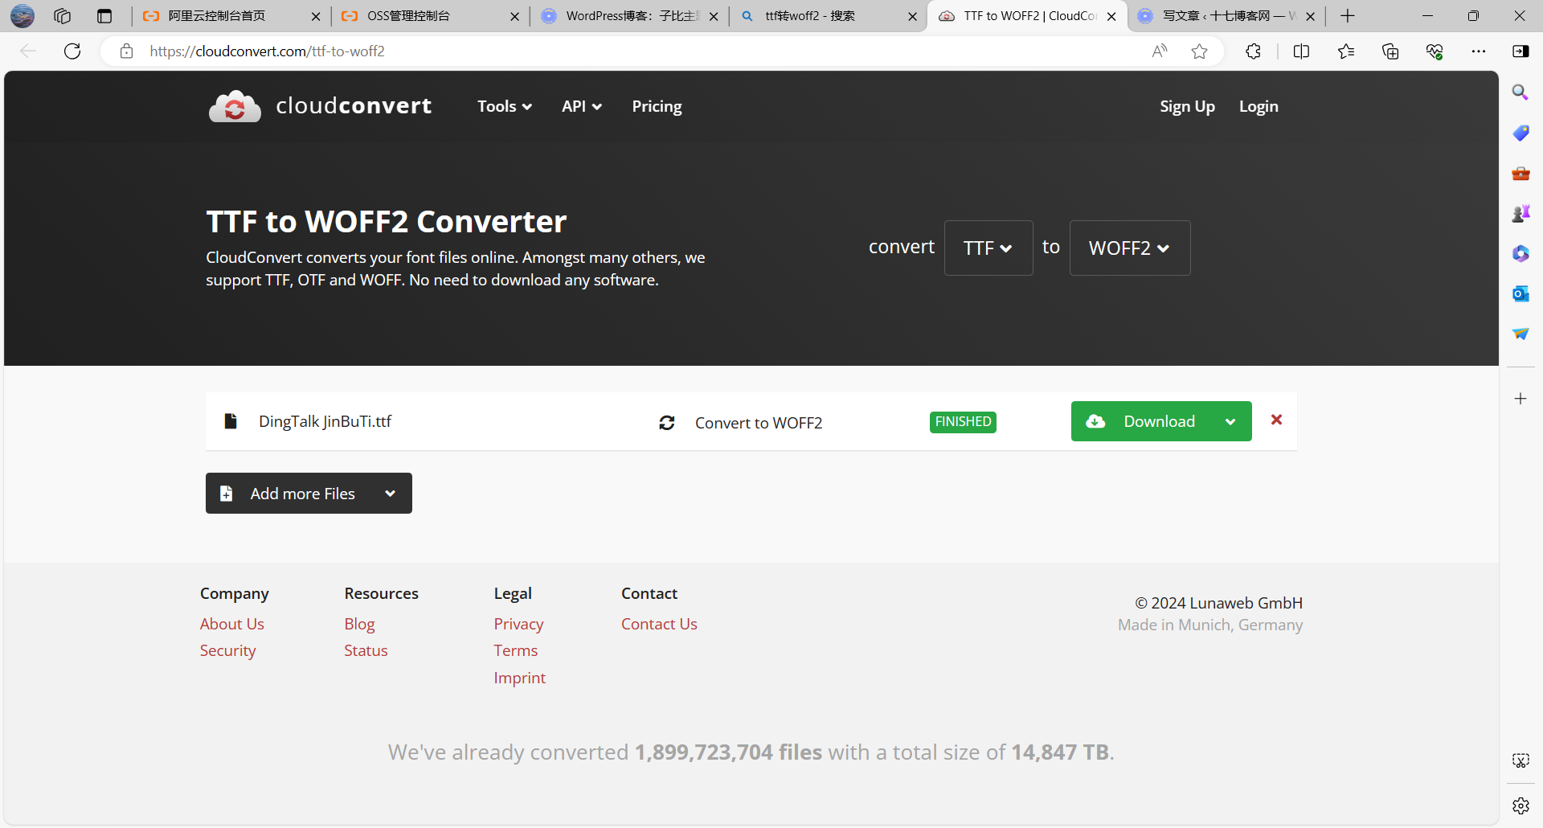This screenshot has width=1543, height=828.
Task: Switch to the OSS管理控制台 tab
Action: point(408,16)
